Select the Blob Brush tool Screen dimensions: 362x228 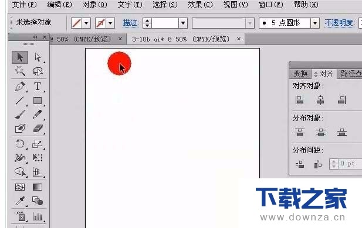[x=20, y=129]
